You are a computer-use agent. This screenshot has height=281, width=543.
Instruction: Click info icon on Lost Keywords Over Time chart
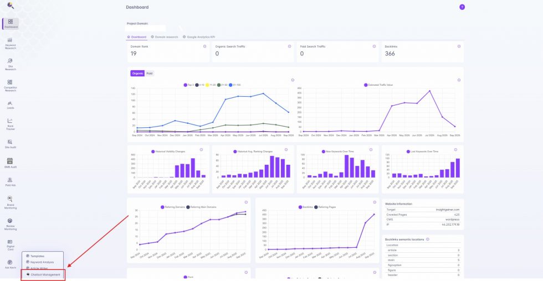click(455, 150)
